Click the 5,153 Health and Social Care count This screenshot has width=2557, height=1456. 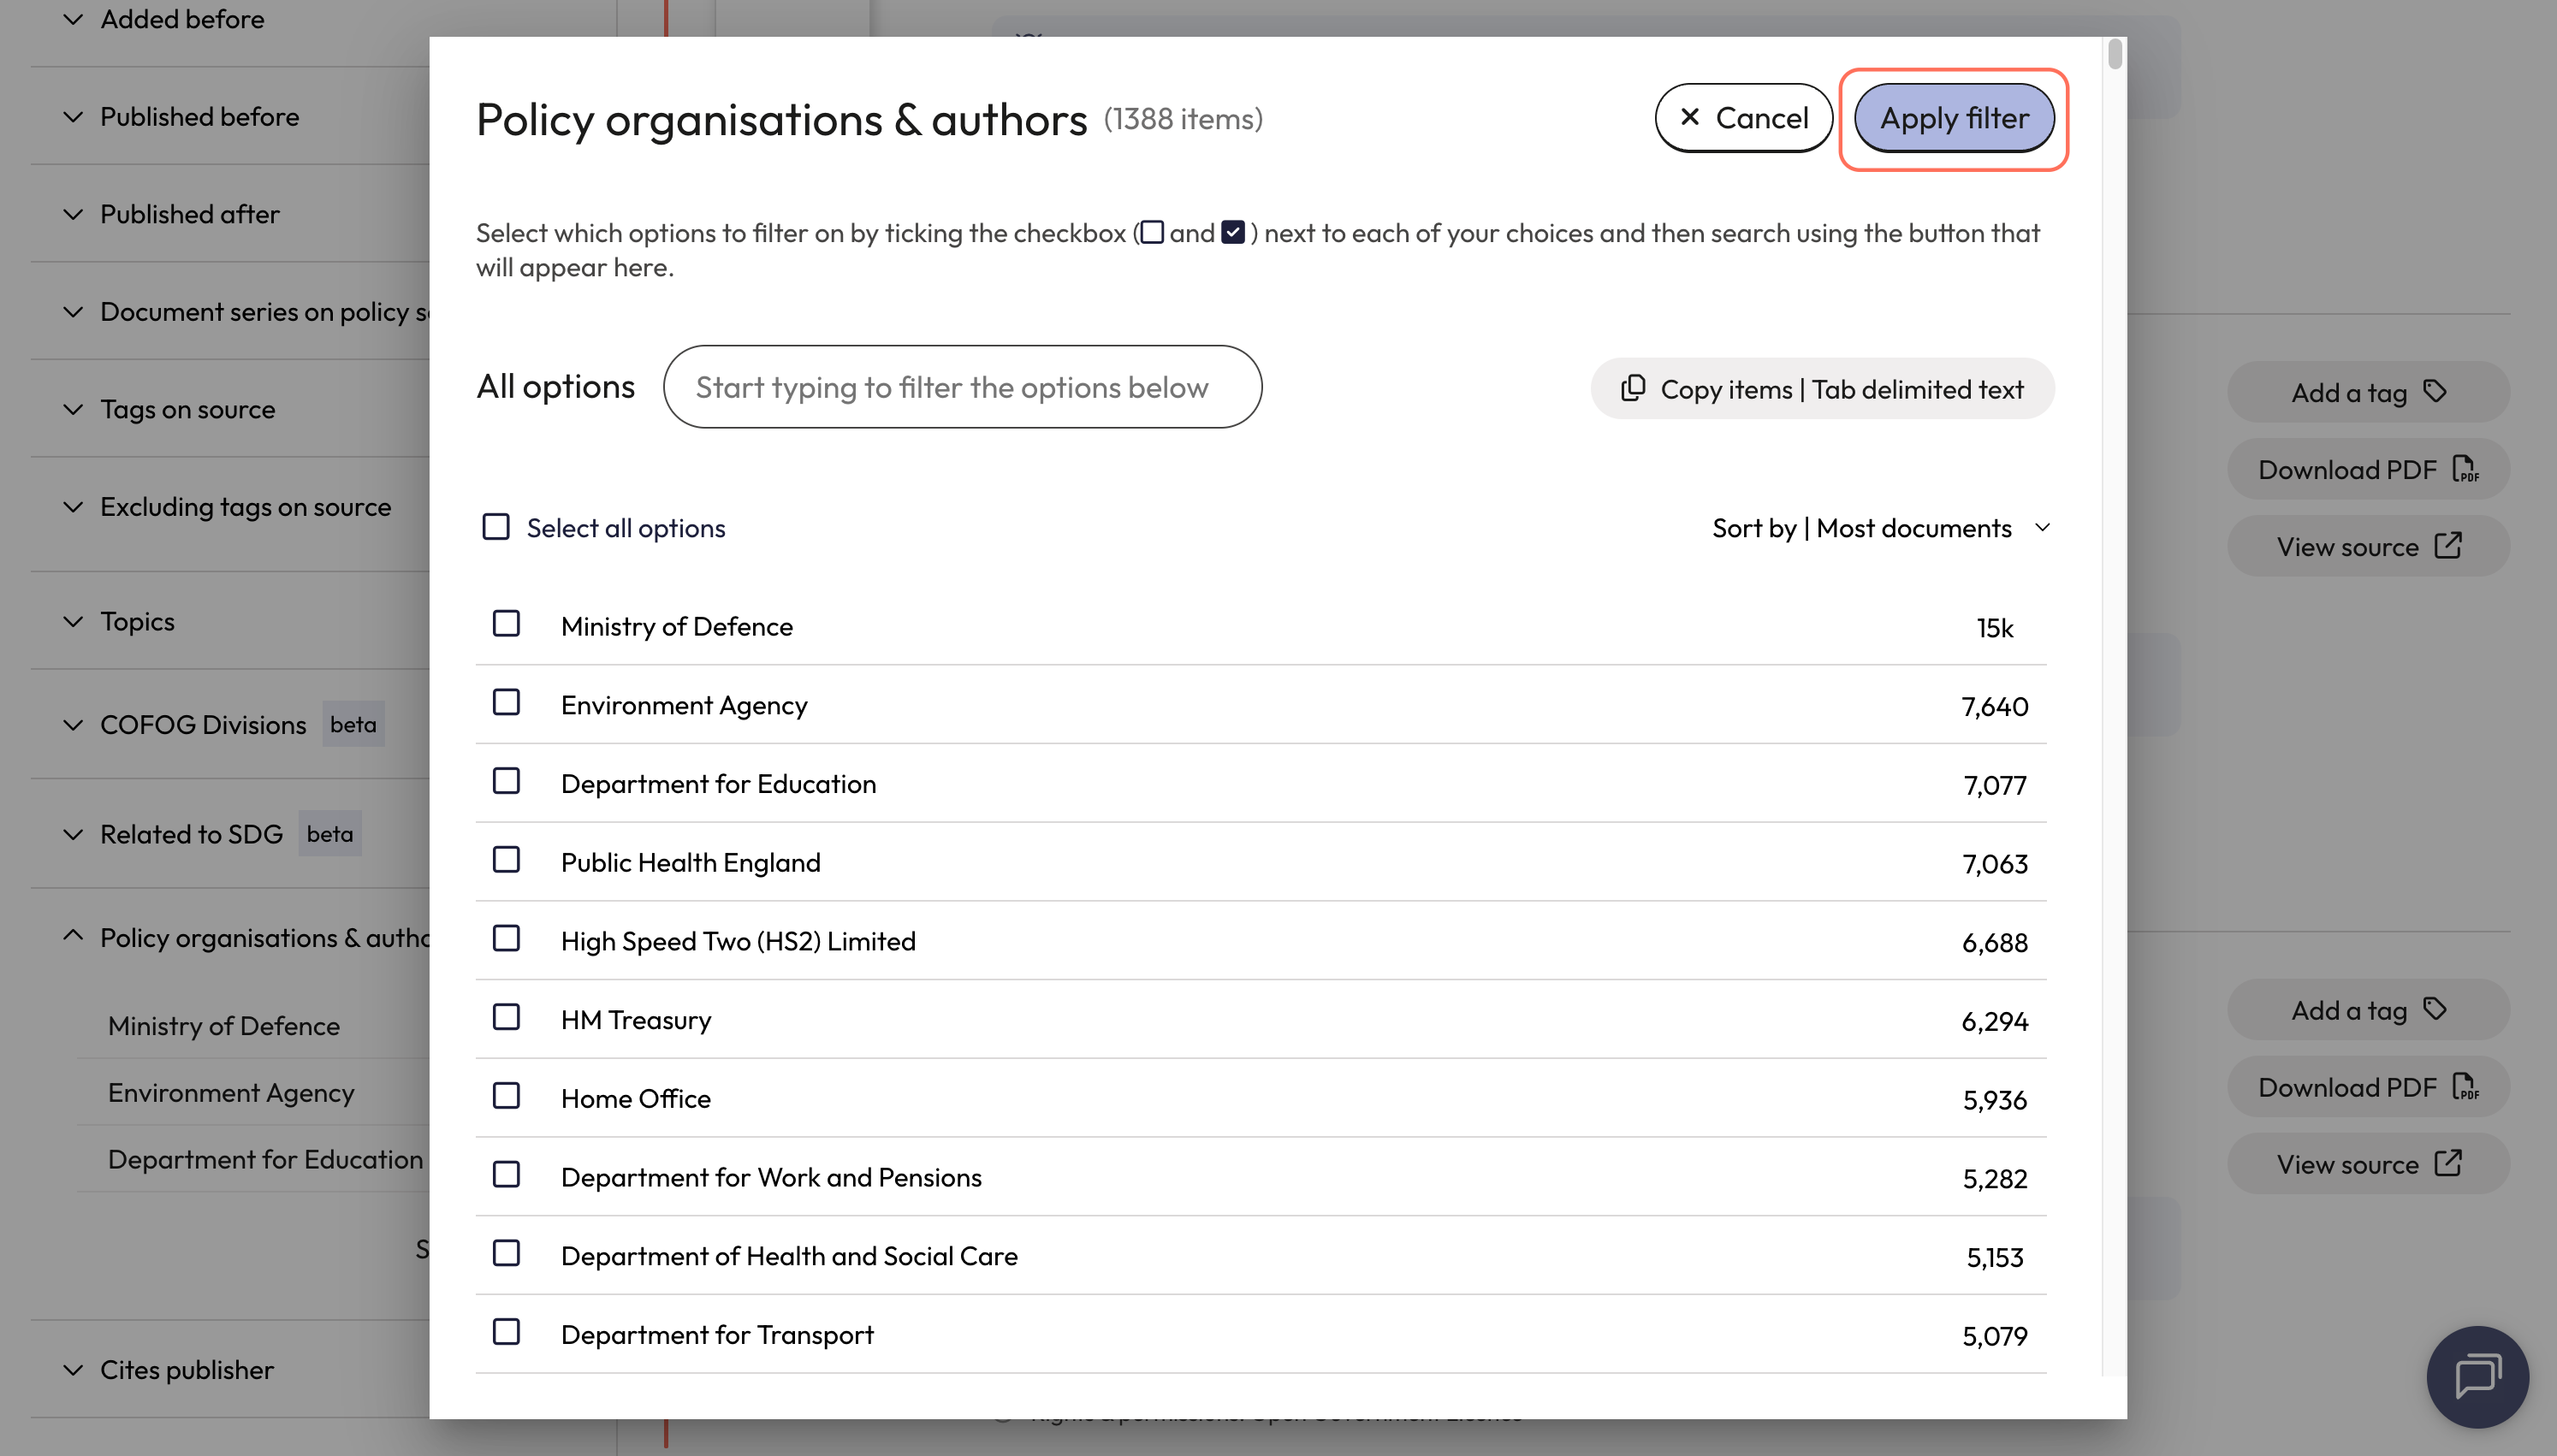(1994, 1258)
